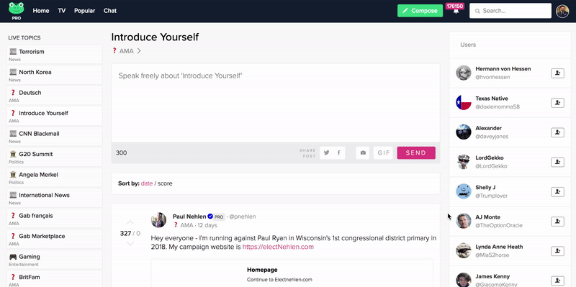Screen dimensions: 576x287
Task: Follow Texas Native user
Action: click(x=557, y=103)
